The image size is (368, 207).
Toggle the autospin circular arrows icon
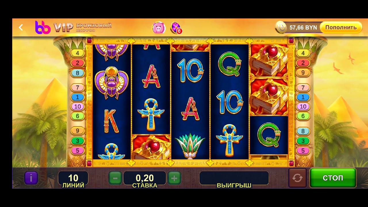pos(297,178)
